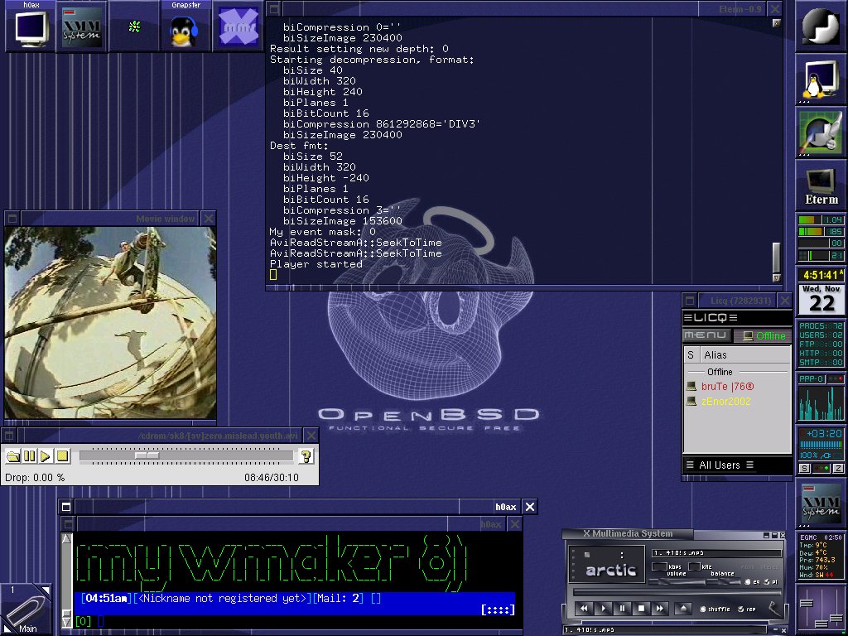Viewport: 848px width, 636px height.
Task: Click the Offline group divider in Licq
Action: pyautogui.click(x=737, y=372)
